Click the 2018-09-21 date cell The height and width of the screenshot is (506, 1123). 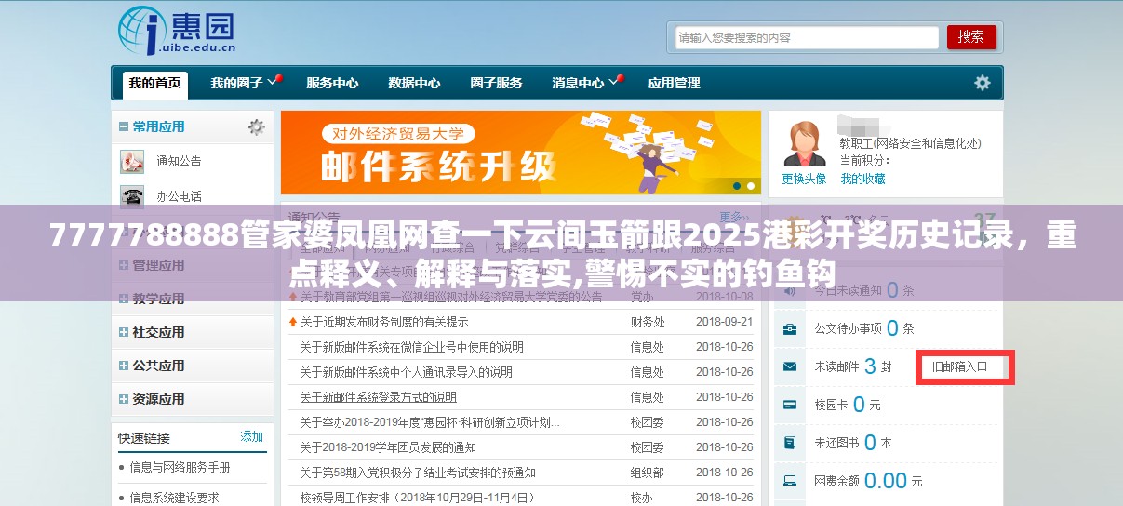(x=725, y=322)
